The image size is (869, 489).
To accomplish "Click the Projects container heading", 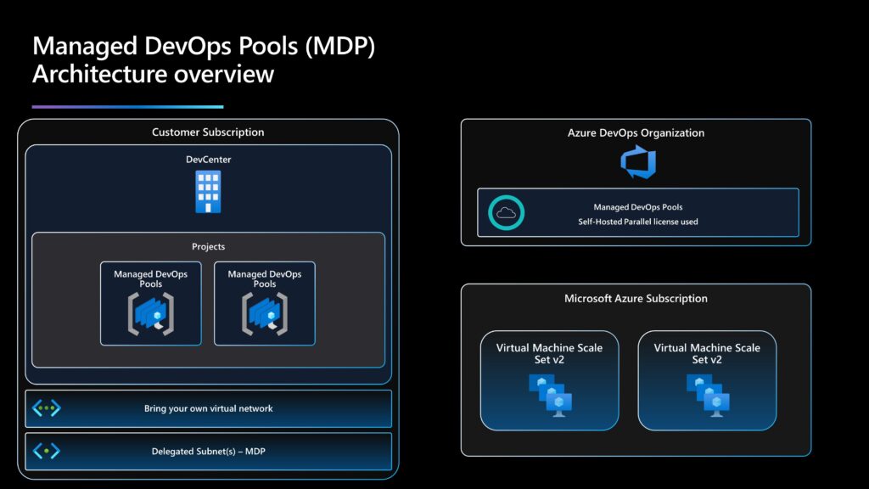I will point(209,246).
